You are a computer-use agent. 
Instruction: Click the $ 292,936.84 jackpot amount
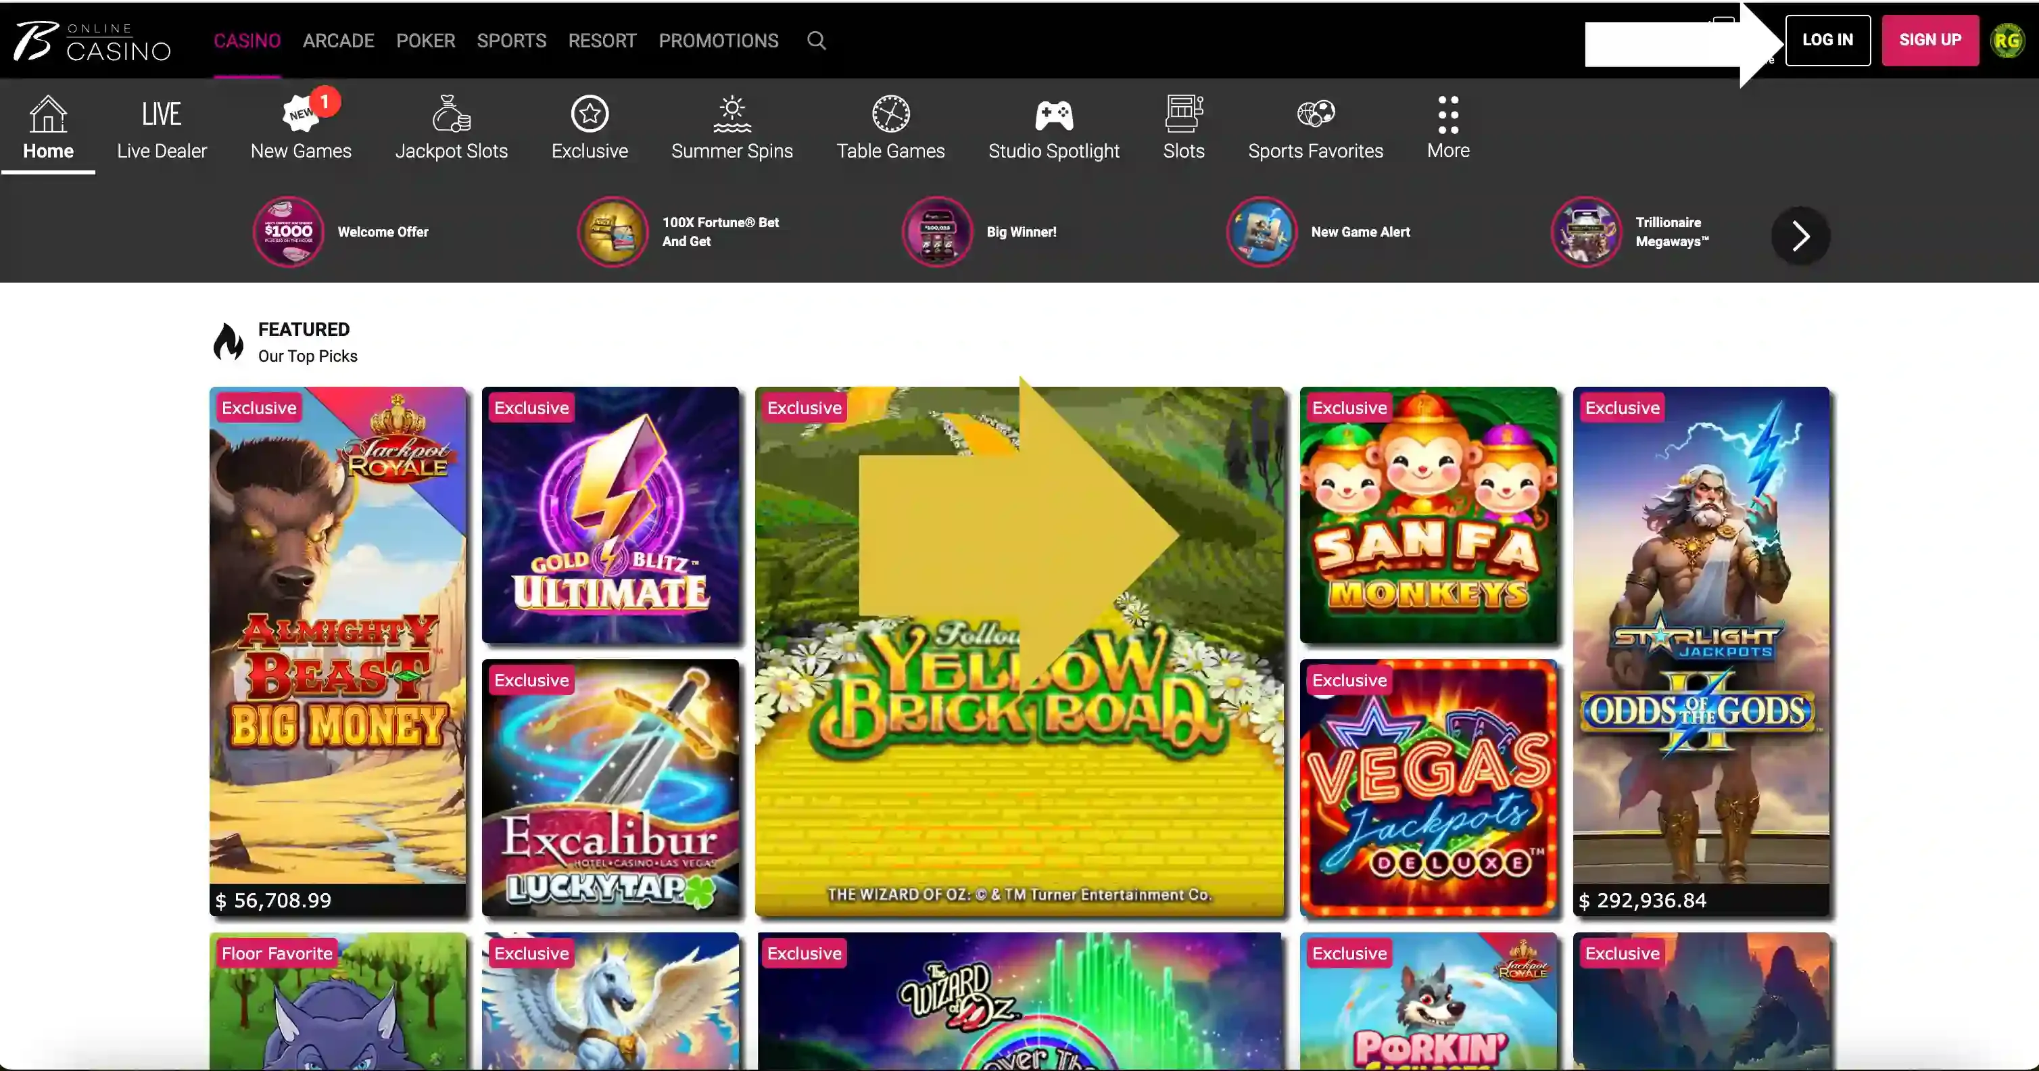[1642, 900]
